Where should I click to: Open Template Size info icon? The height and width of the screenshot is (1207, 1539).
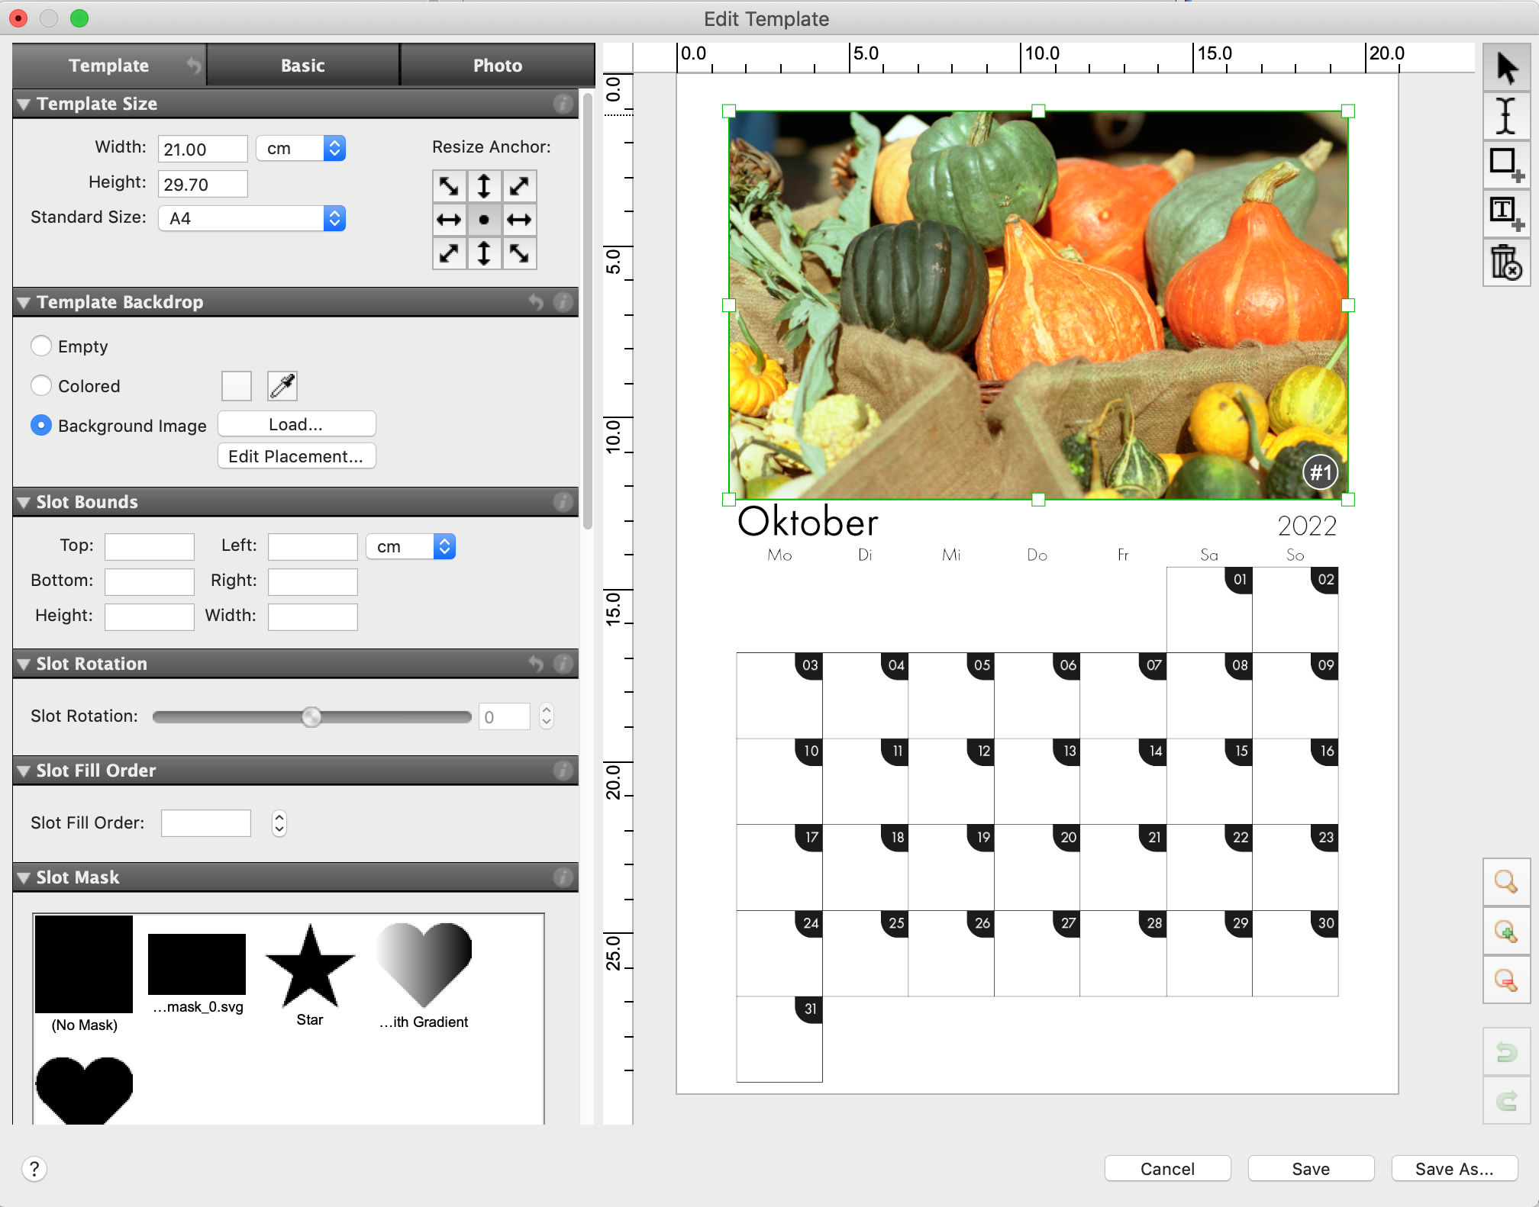click(x=563, y=104)
